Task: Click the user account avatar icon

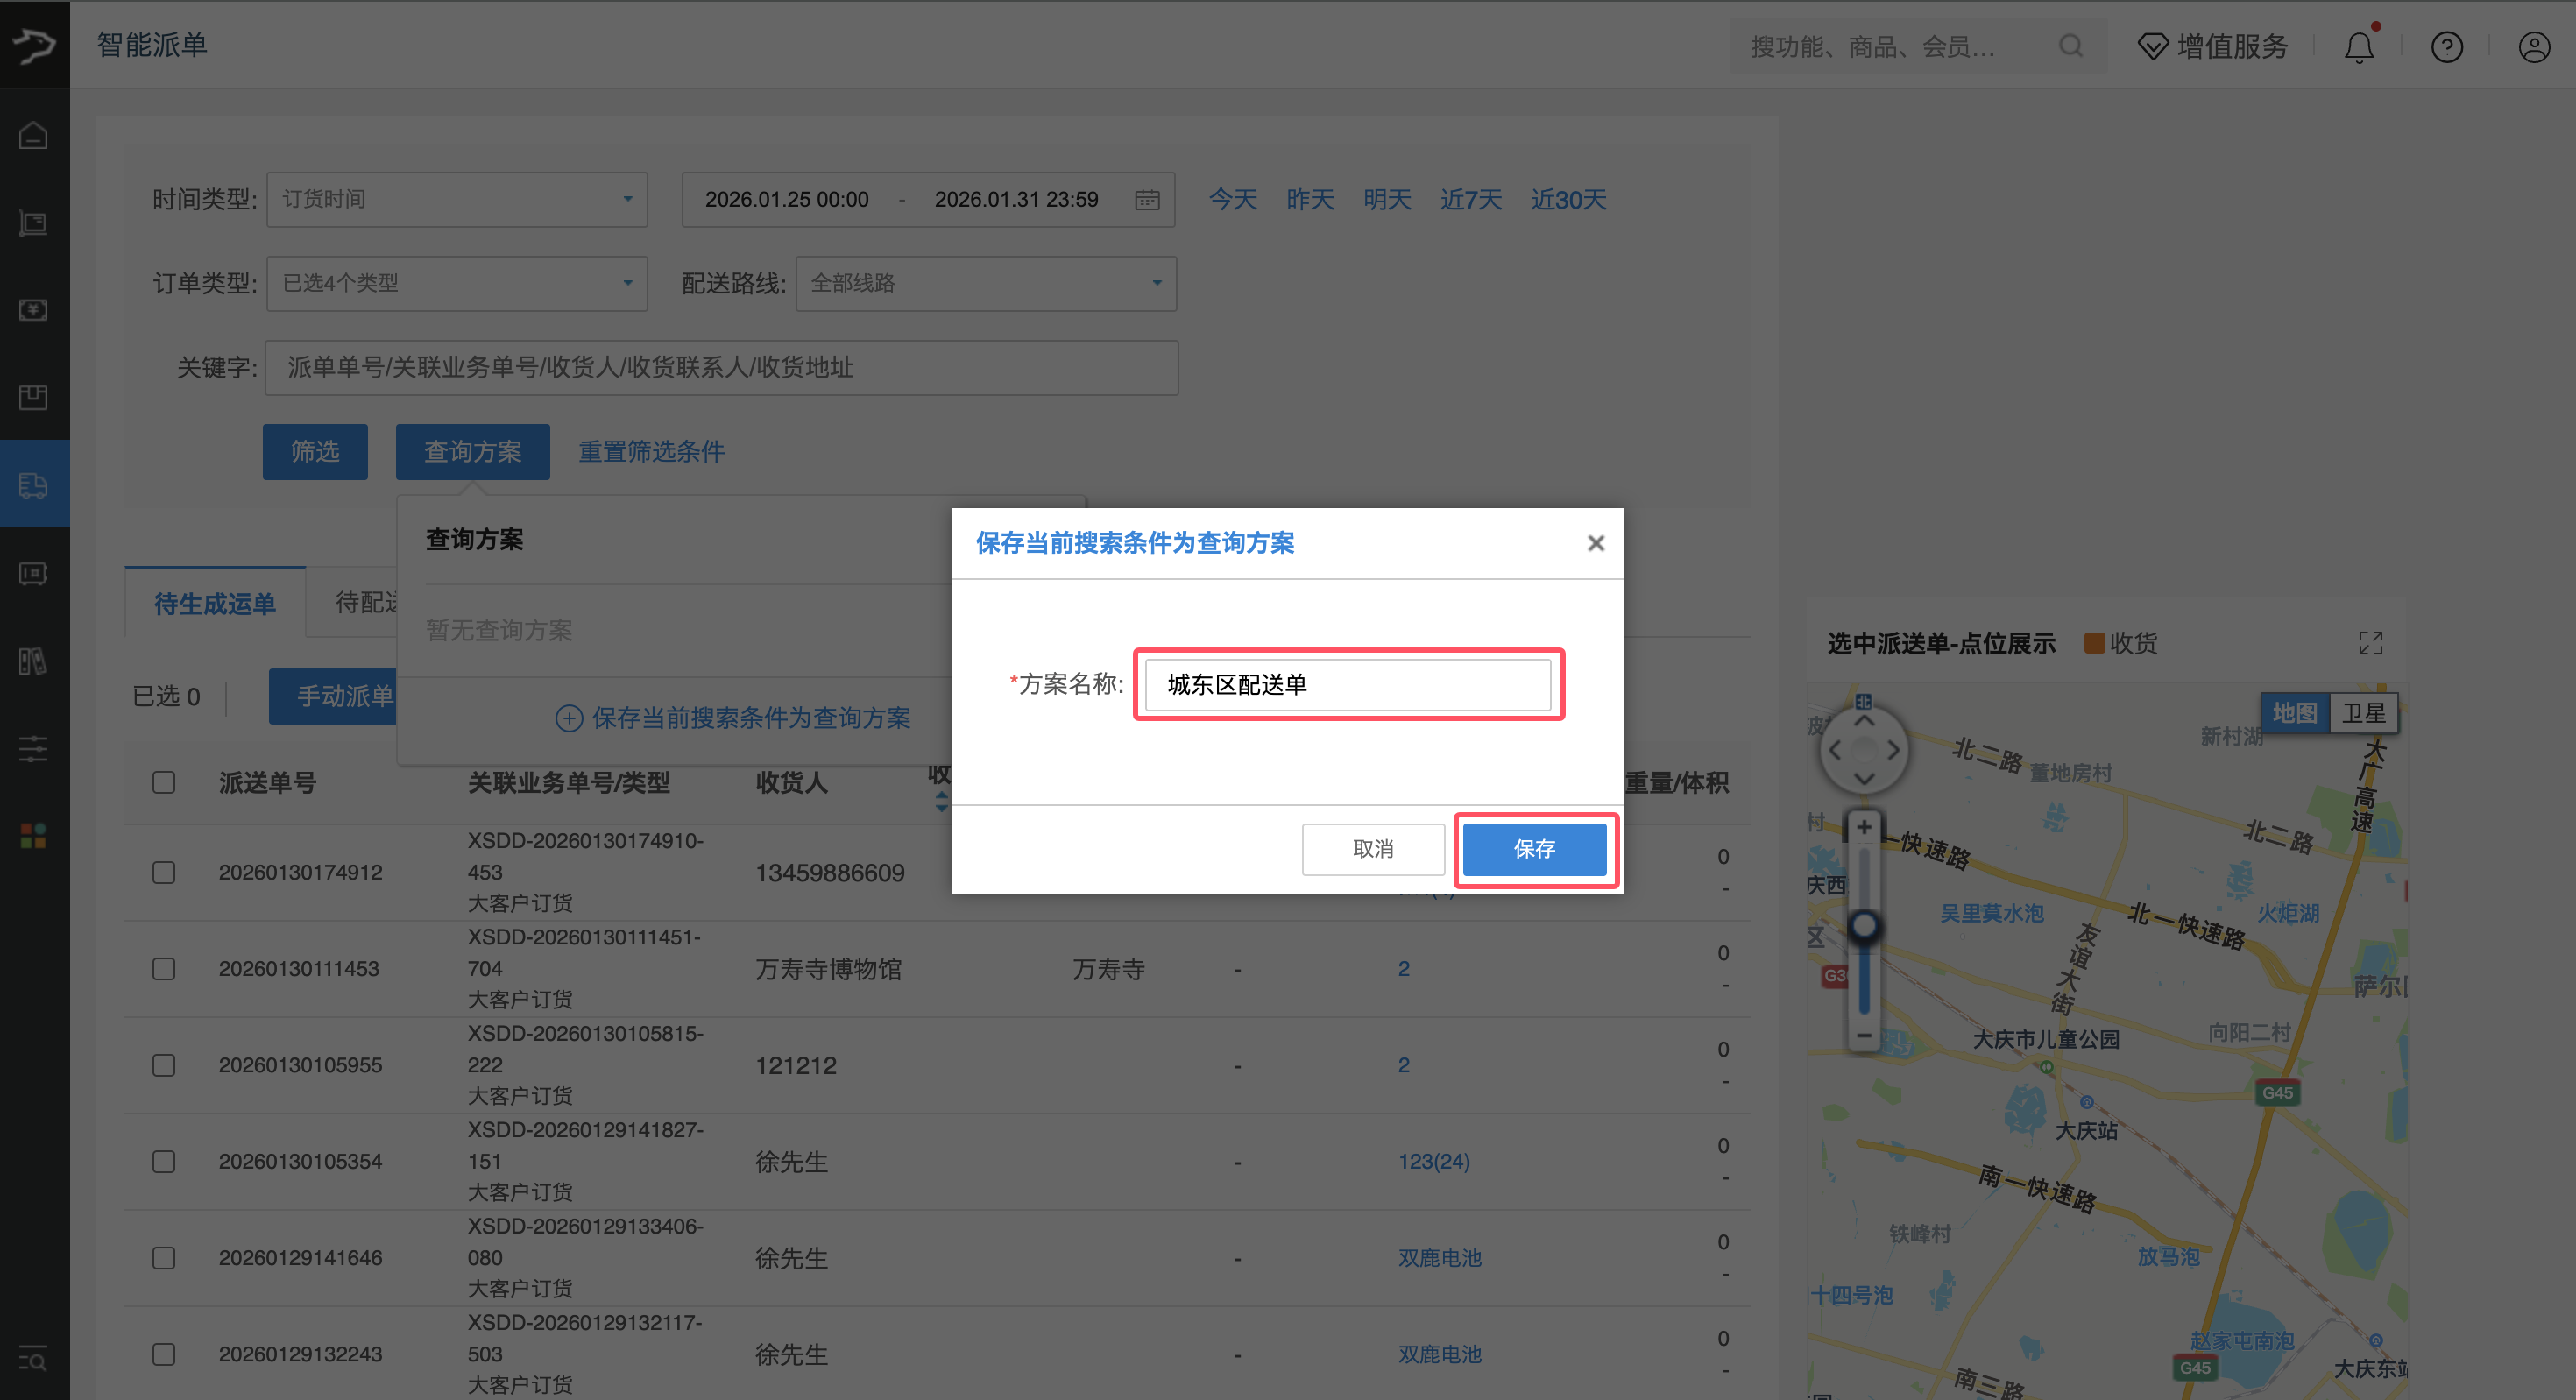Action: pos(2533,47)
